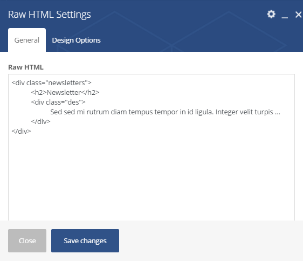
Task: Click the Raw HTML field label
Action: [x=26, y=67]
